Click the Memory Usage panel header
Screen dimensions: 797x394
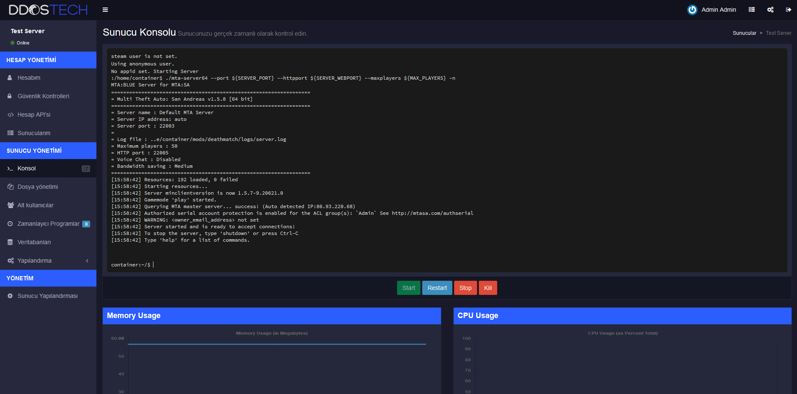(x=272, y=316)
